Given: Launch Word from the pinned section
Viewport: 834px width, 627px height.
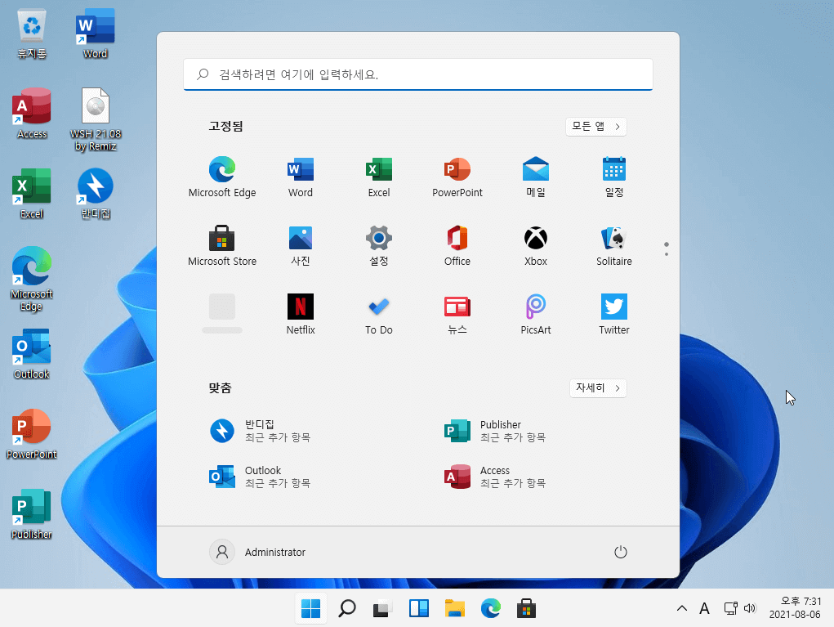Looking at the screenshot, I should (x=301, y=177).
